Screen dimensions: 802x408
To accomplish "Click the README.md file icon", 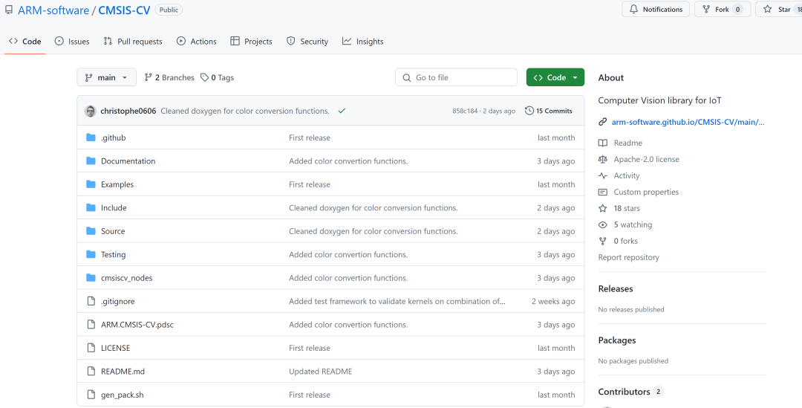I will pyautogui.click(x=91, y=371).
